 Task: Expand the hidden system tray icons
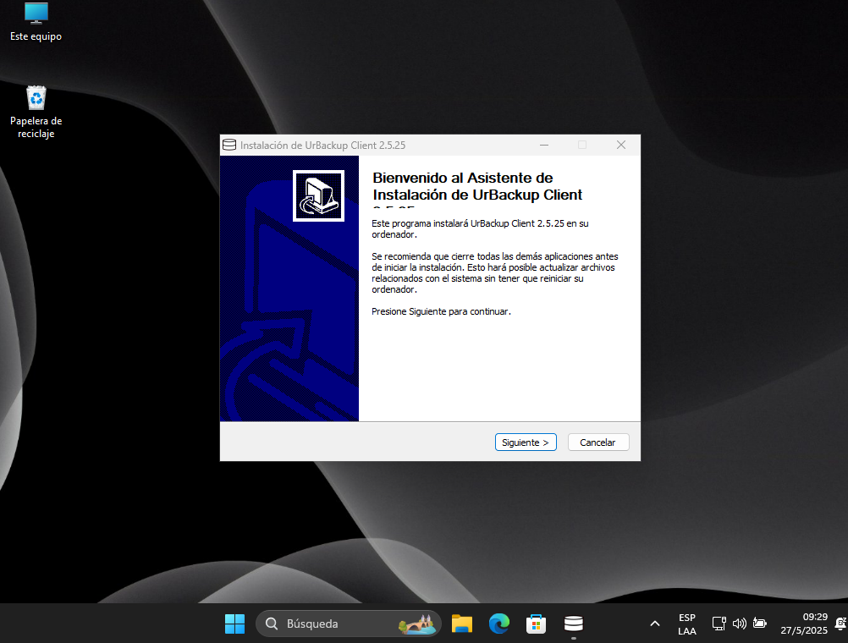[x=655, y=624]
